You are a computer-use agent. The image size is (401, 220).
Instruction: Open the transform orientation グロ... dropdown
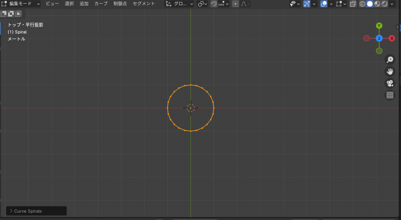tap(179, 4)
